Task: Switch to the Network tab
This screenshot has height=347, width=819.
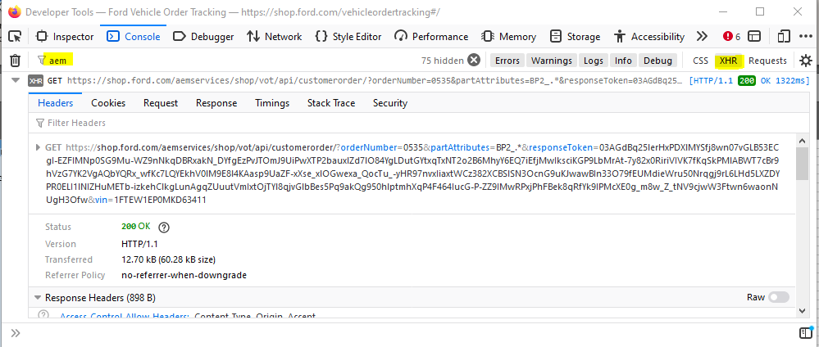Action: [274, 36]
